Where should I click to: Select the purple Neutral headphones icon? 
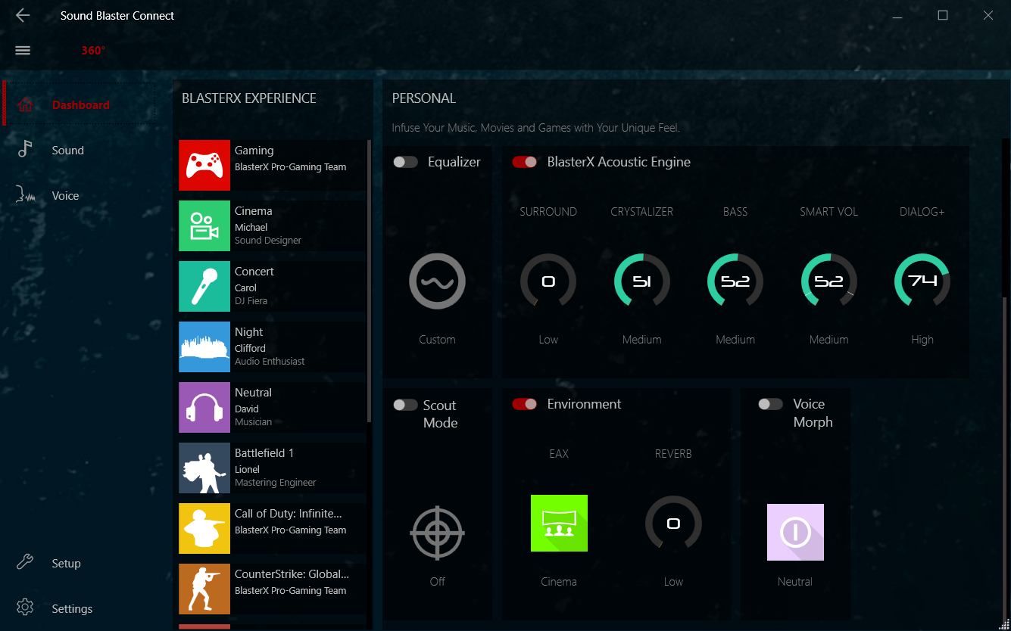coord(204,407)
